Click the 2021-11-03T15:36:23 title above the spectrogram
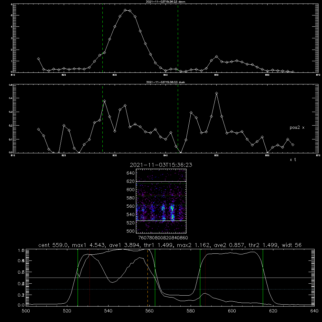Viewport: 322px width, 322px height. tap(161, 165)
